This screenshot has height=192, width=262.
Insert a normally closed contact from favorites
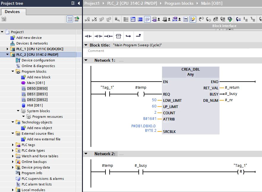[x=98, y=36]
